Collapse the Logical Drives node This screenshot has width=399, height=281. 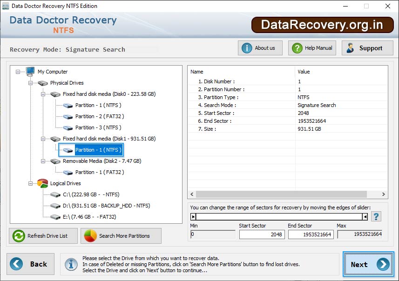(31, 183)
